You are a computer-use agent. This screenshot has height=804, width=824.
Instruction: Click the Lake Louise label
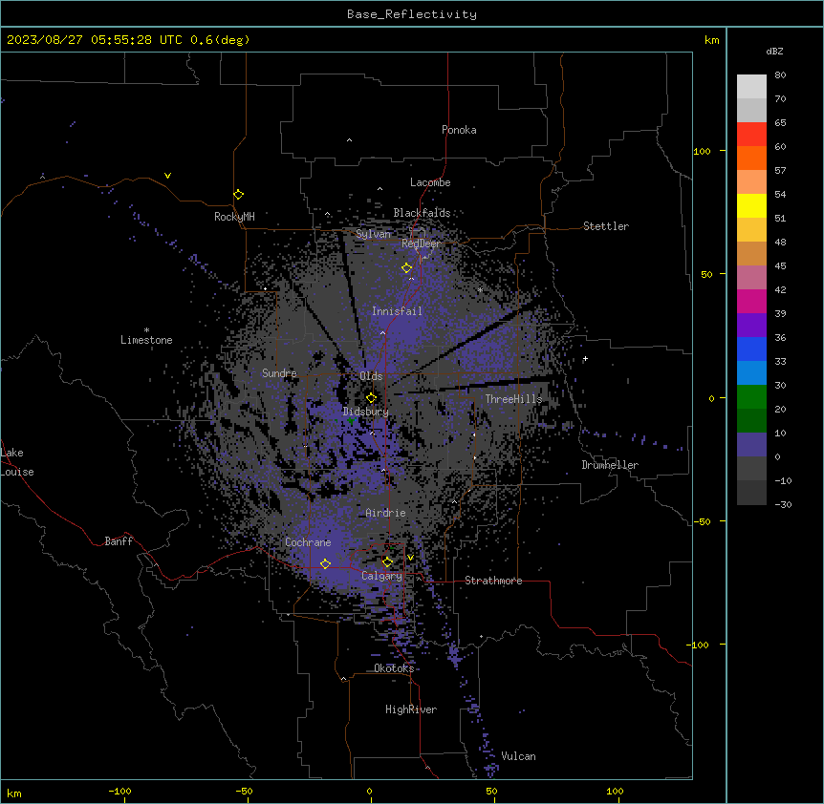(x=15, y=462)
